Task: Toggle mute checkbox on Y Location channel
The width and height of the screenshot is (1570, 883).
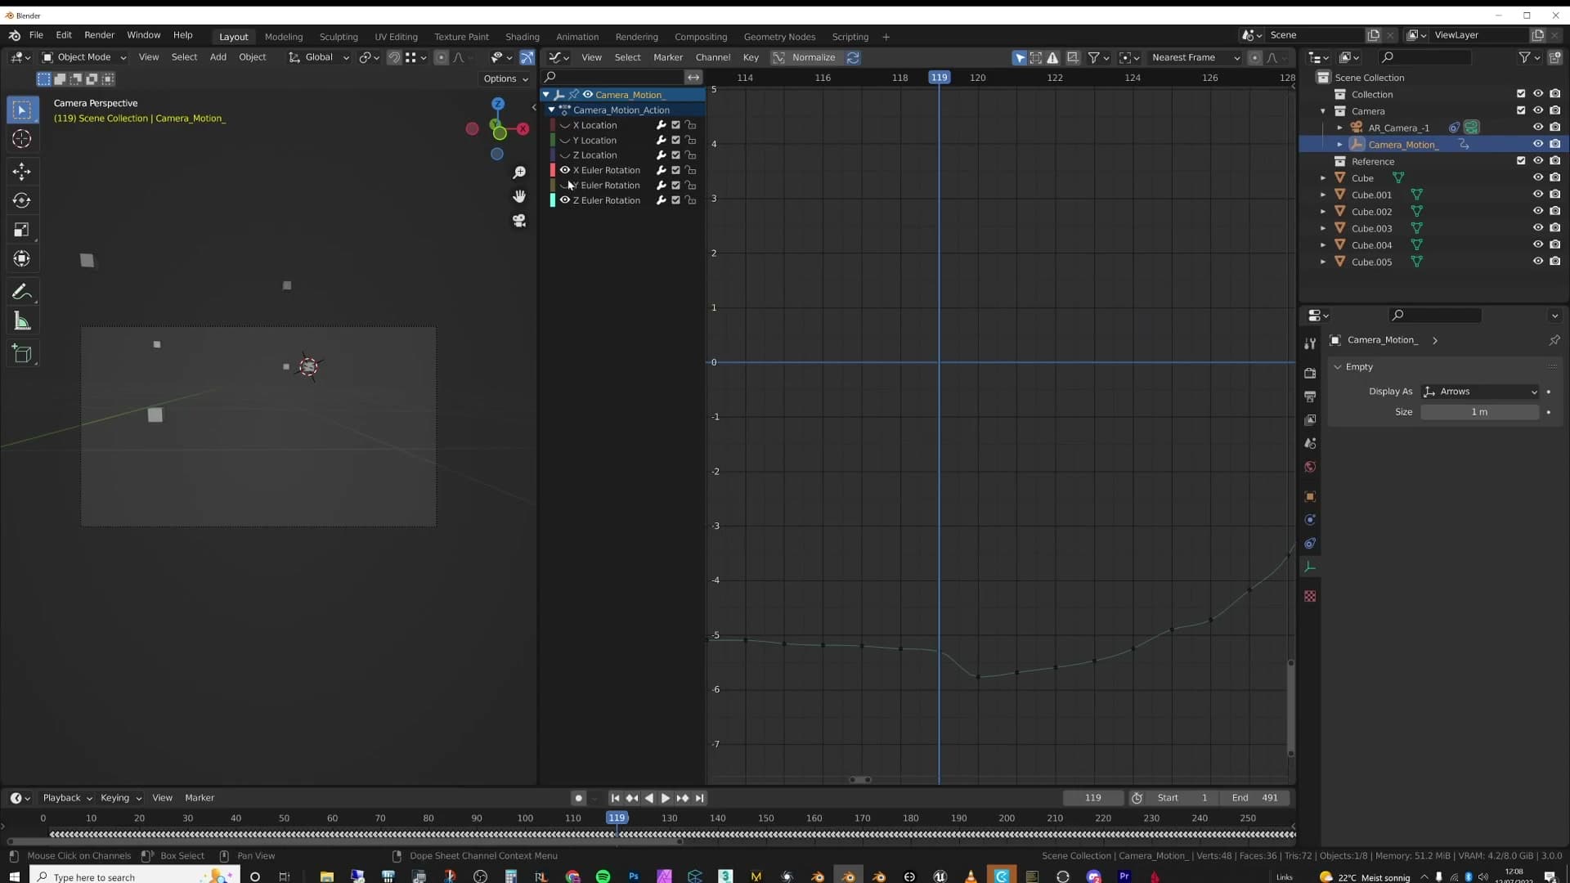Action: pyautogui.click(x=675, y=141)
